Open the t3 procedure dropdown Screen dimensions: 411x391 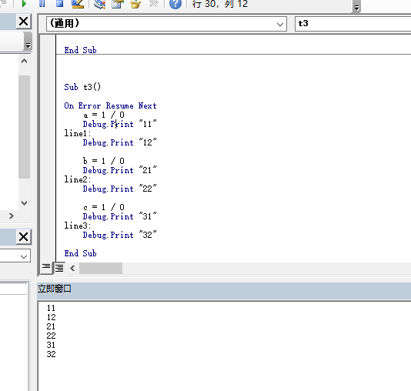(353, 24)
